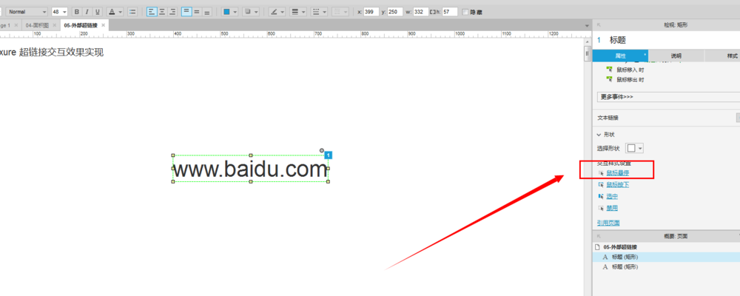The height and width of the screenshot is (296, 740).
Task: Click the white shape preview swatch
Action: [631, 148]
